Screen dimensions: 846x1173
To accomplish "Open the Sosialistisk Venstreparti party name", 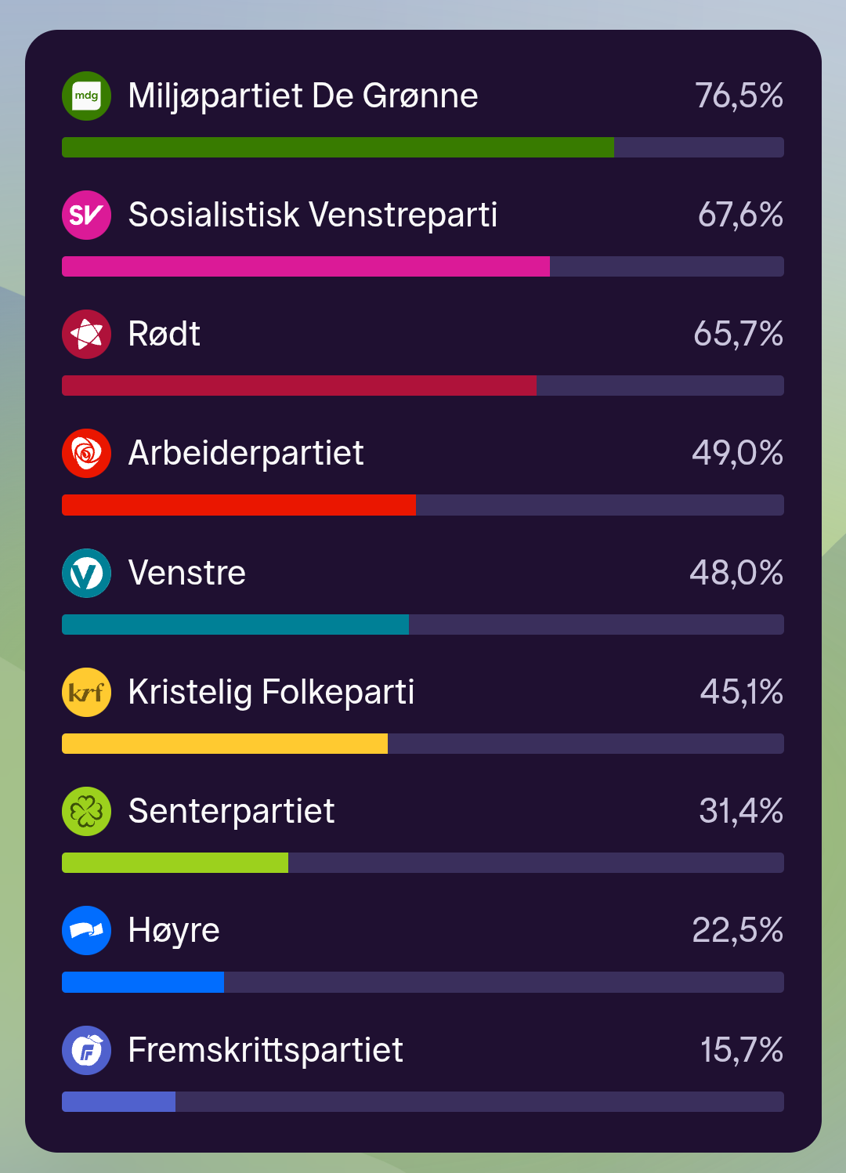I will [313, 215].
